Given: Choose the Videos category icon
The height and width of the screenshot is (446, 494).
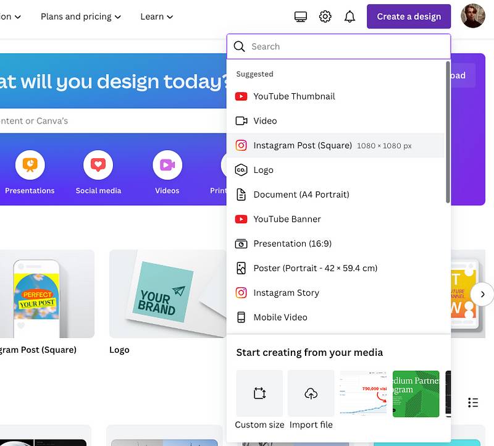Looking at the screenshot, I should point(167,165).
